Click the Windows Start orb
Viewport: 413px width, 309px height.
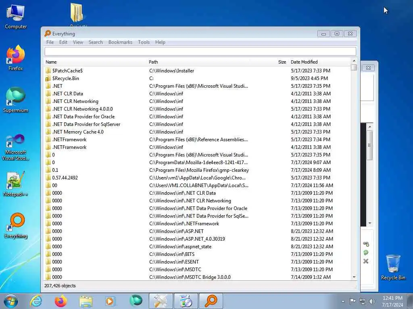[x=11, y=301]
